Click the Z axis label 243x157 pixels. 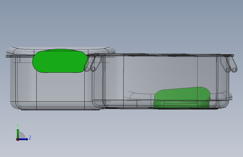click(30, 137)
